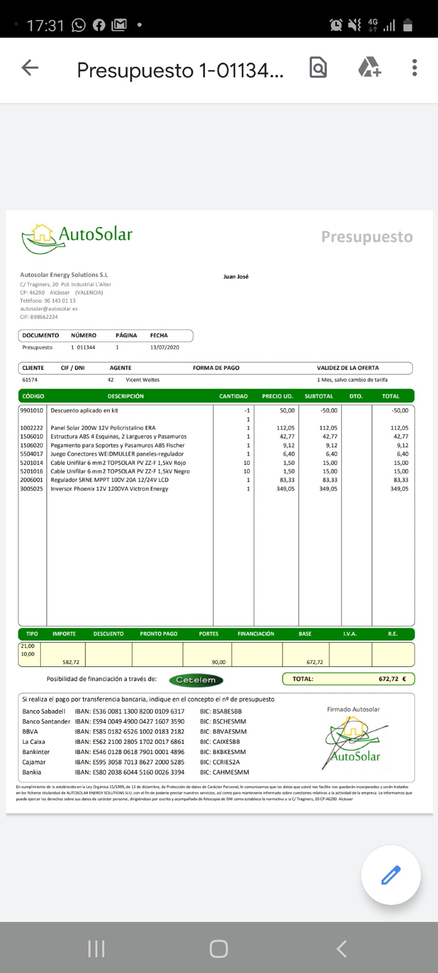This screenshot has width=438, height=973.
Task: Tap the DESCRIPCIÓN column header
Action: click(126, 396)
